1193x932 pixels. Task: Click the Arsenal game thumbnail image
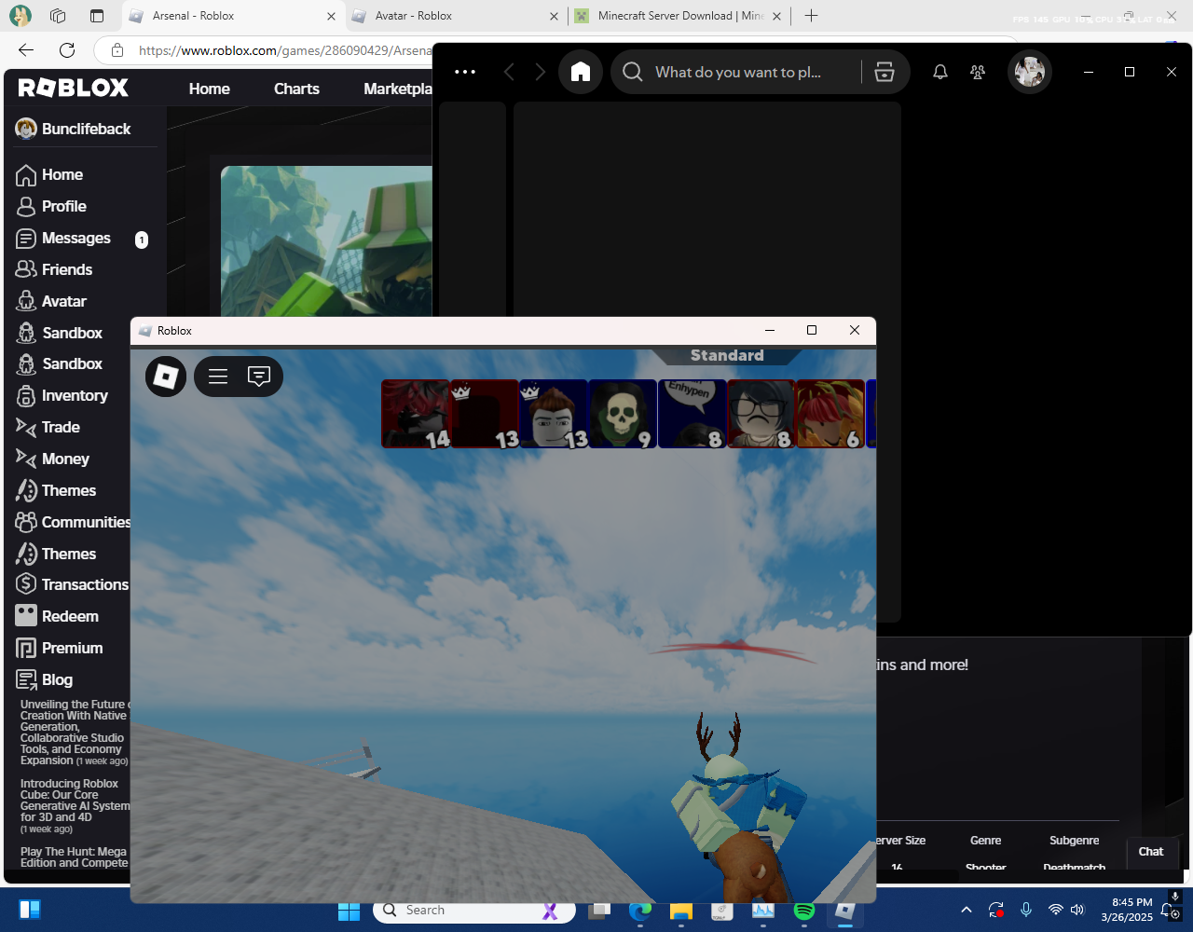click(326, 240)
